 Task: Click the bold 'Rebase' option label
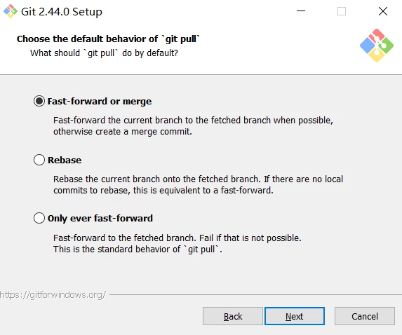tap(65, 160)
